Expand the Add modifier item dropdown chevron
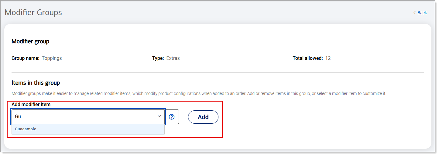Image resolution: width=439 pixels, height=156 pixels. [159, 116]
